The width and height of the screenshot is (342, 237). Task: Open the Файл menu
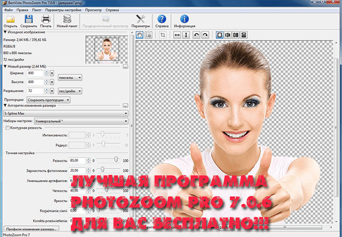click(8, 10)
